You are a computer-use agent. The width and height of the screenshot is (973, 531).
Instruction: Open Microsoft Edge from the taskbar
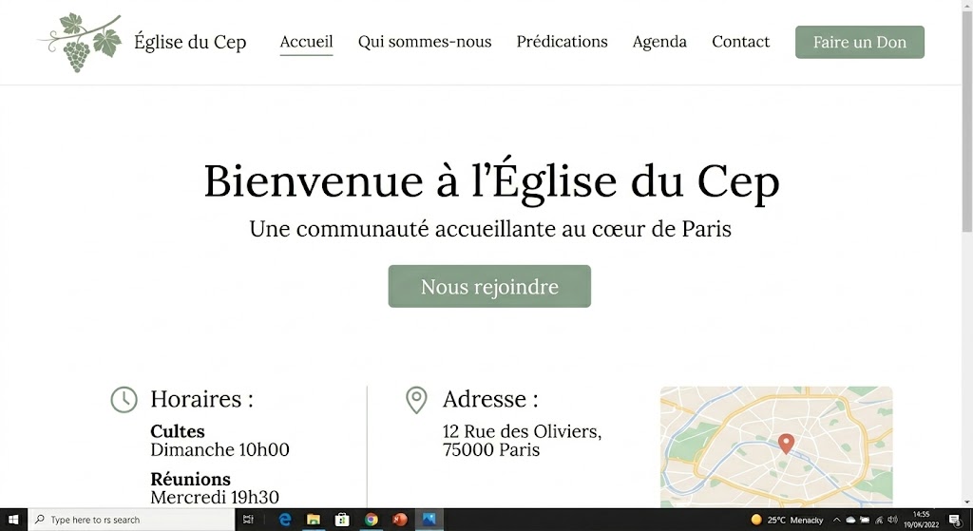pyautogui.click(x=284, y=520)
